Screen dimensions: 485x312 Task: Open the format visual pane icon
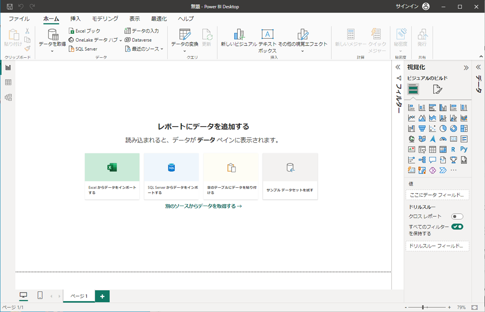tap(437, 89)
